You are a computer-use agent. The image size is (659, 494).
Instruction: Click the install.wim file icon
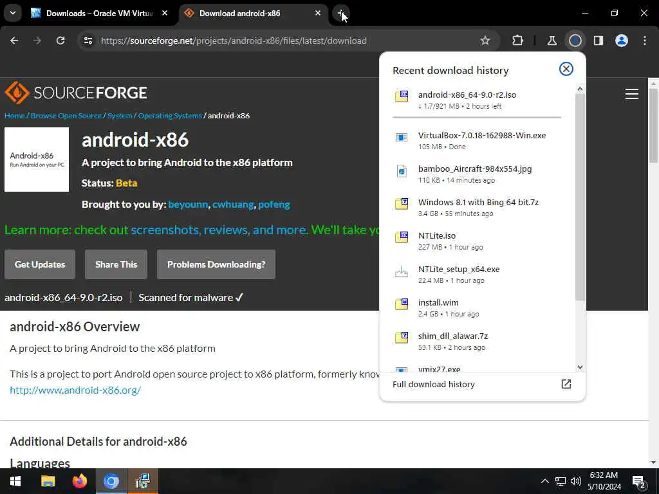(x=402, y=304)
